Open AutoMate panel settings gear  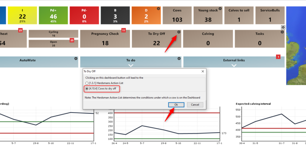(76, 59)
